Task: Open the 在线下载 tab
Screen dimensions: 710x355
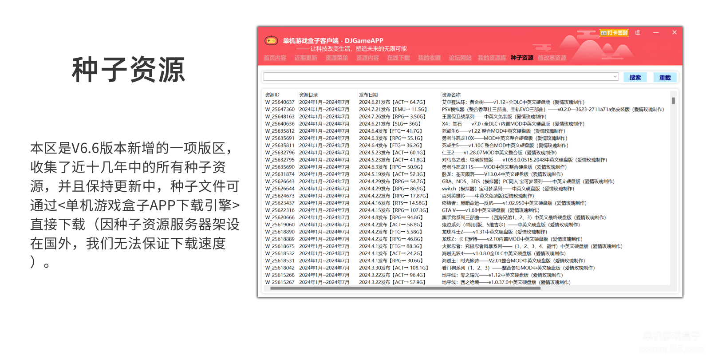Action: [398, 58]
